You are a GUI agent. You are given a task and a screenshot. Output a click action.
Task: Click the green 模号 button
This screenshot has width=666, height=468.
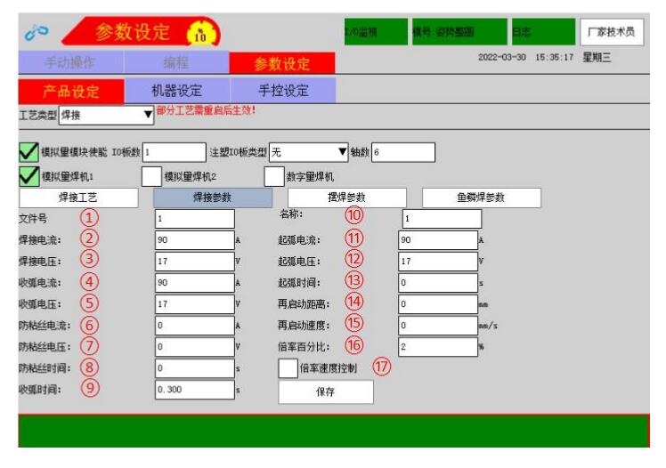point(459,32)
